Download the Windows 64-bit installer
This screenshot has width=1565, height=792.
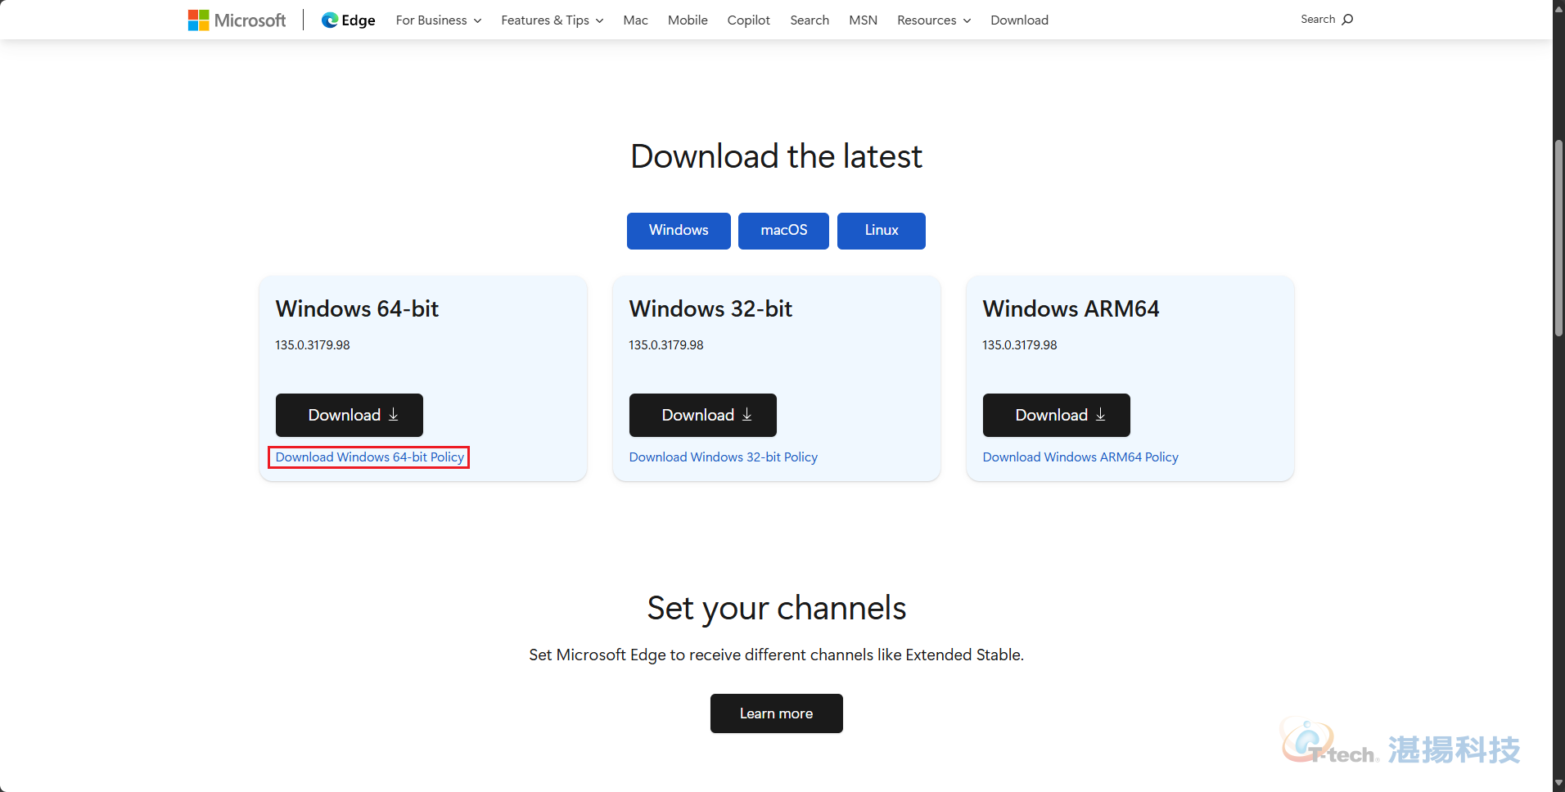(350, 415)
